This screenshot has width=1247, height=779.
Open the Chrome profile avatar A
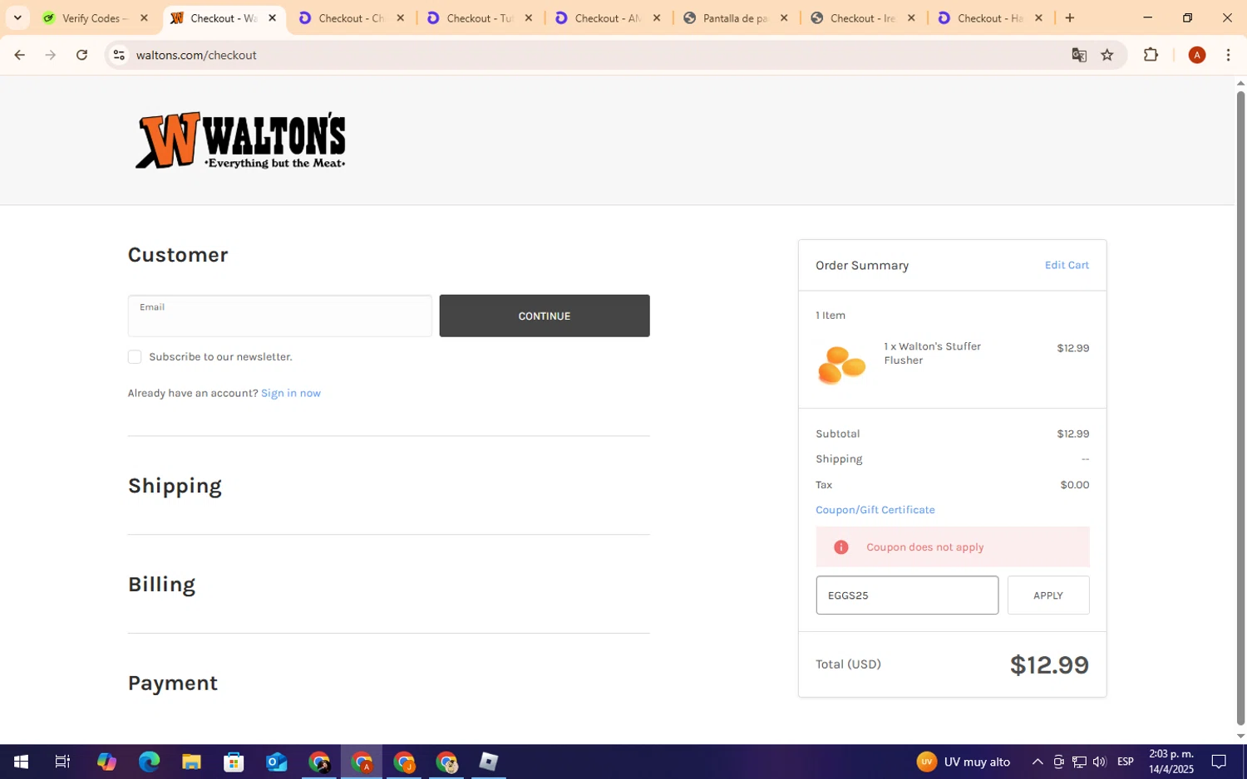tap(1197, 55)
